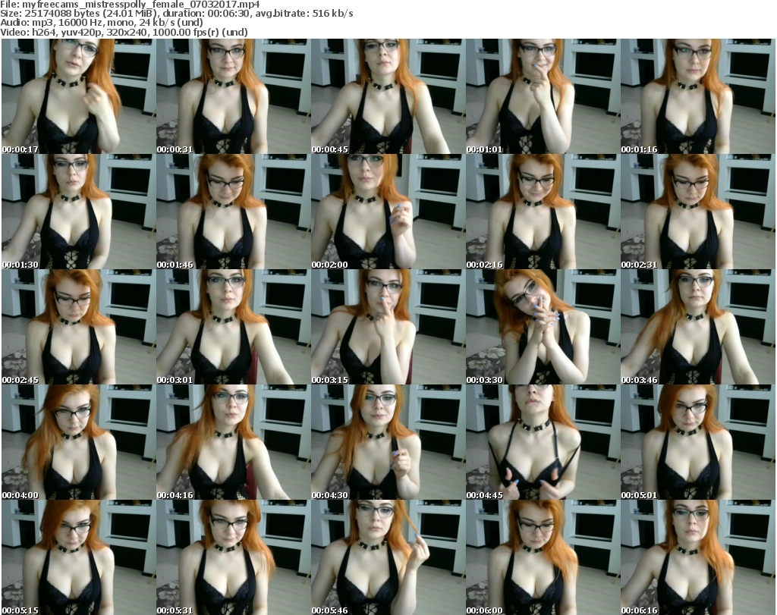Image resolution: width=777 pixels, height=615 pixels.
Task: Select the thumbnail stamped 00:04:16
Action: coord(234,443)
